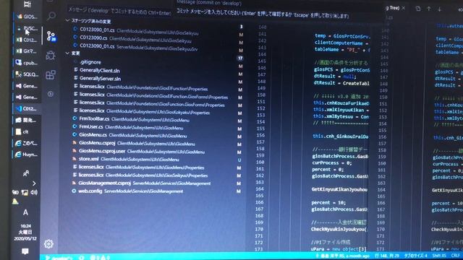The height and width of the screenshot is (260, 463).
Task: Go to previous change with the up arrow
Action: point(429,9)
